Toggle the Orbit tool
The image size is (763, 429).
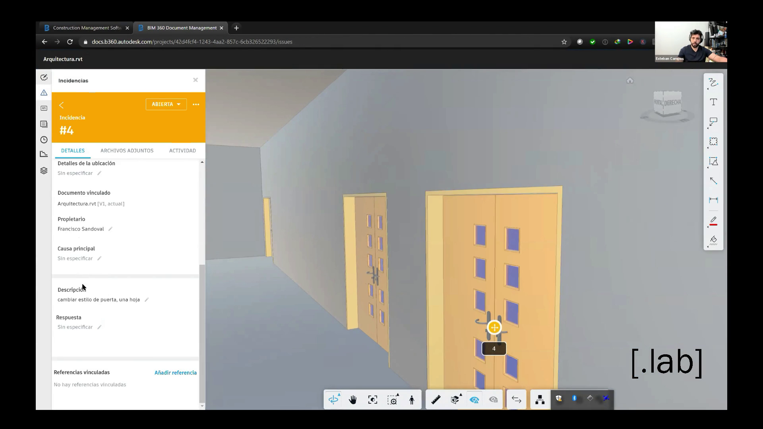(333, 400)
